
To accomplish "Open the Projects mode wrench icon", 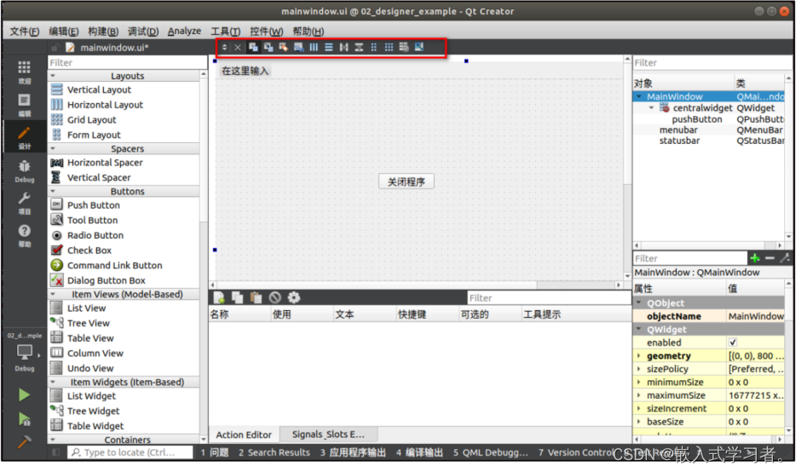I will coord(25,203).
